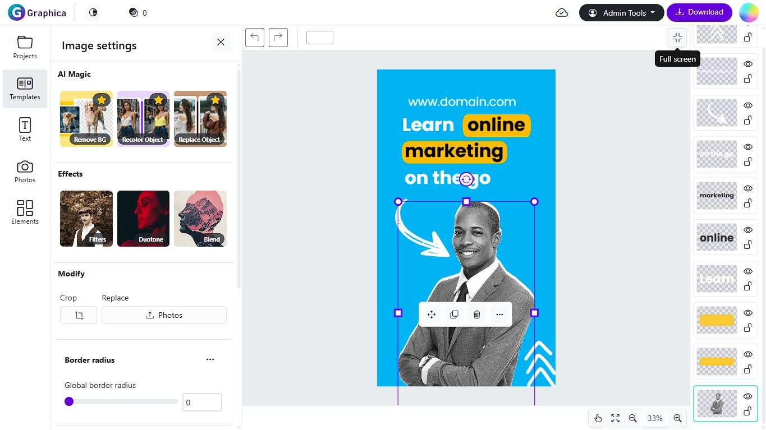Select the "marketing" text on the canvas

point(454,151)
